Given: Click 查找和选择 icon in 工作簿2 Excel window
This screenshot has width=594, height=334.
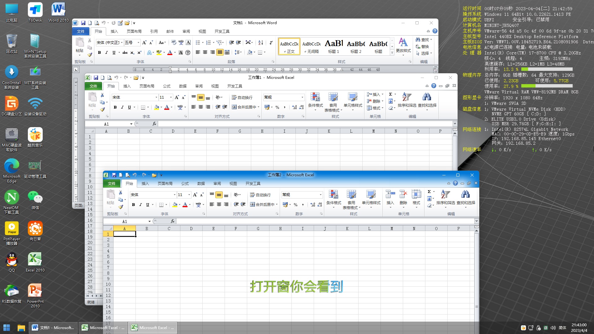Looking at the screenshot, I should pyautogui.click(x=466, y=199).
